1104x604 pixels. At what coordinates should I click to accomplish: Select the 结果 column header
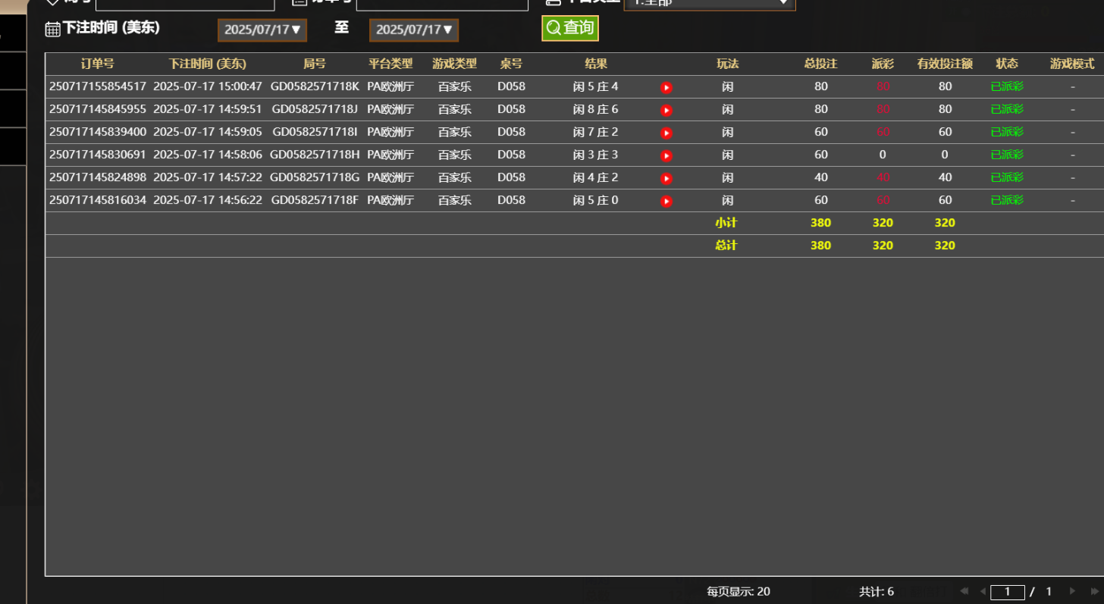pos(596,64)
